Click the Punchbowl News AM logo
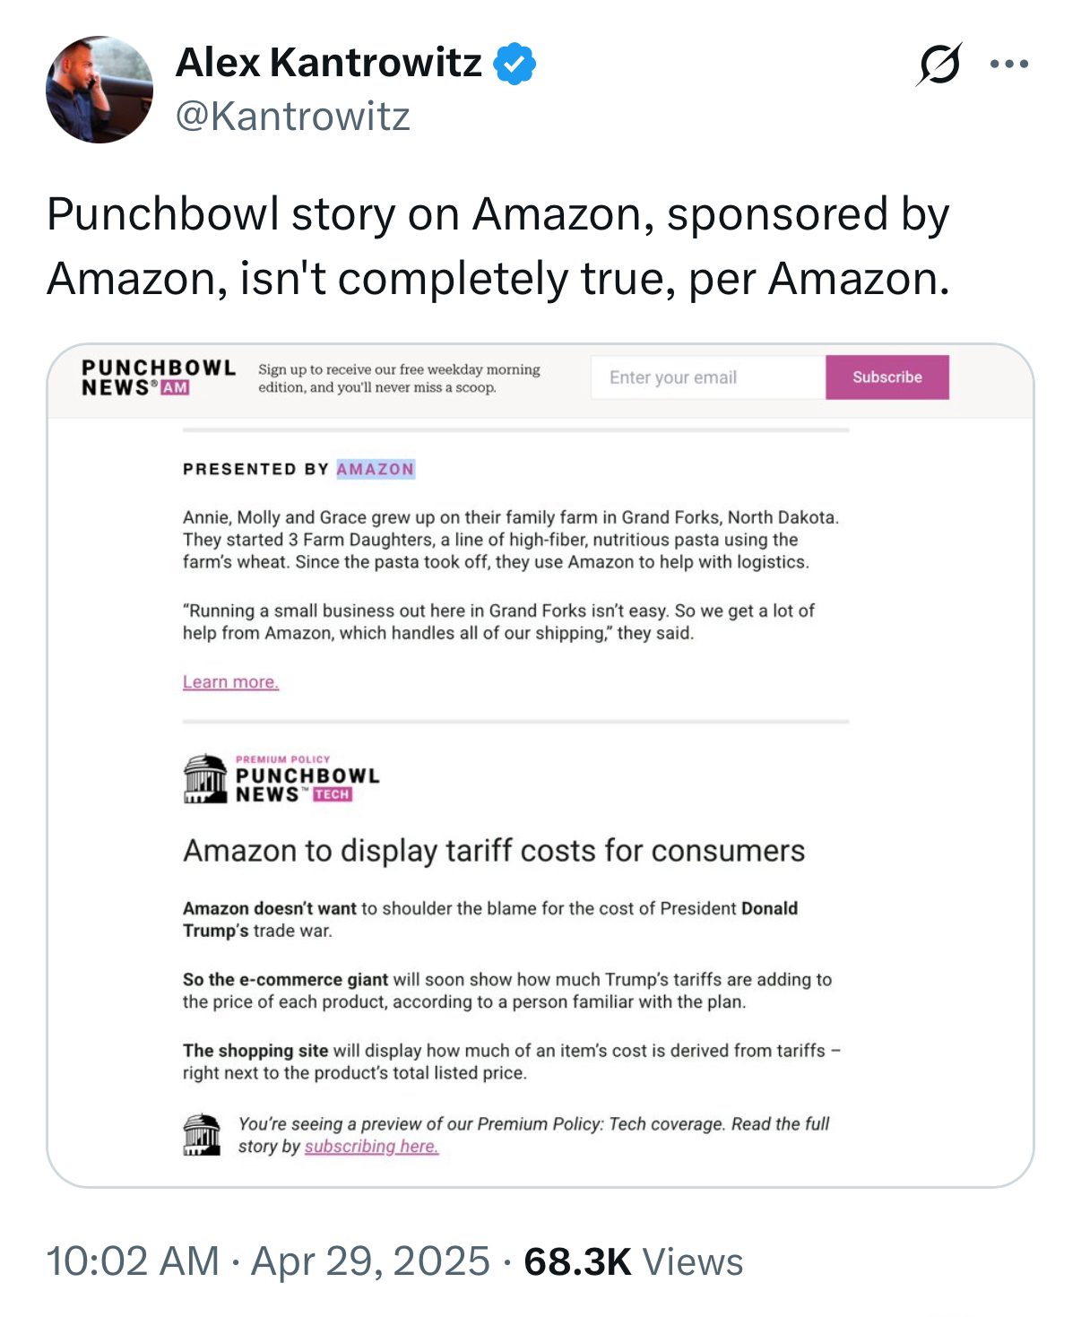The image size is (1081, 1317). pos(158,377)
